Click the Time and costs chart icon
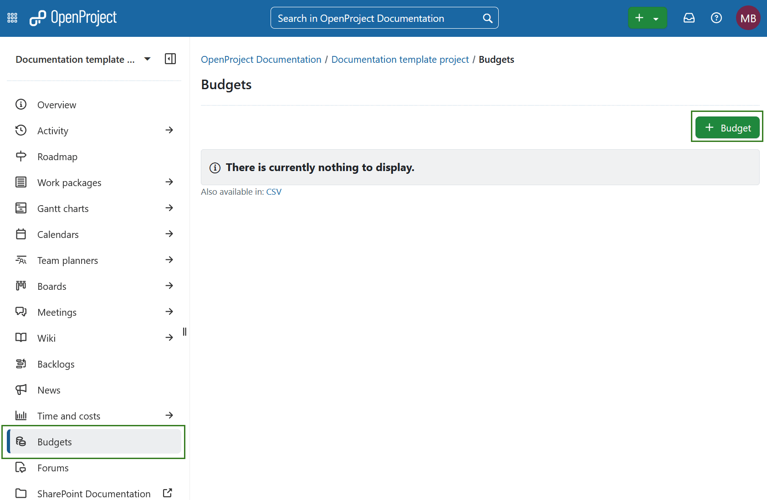This screenshot has height=500, width=767. coord(21,415)
